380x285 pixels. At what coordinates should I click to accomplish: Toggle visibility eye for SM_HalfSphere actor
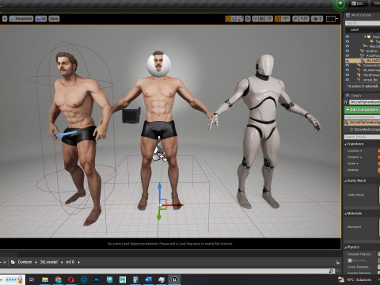pyautogui.click(x=348, y=60)
